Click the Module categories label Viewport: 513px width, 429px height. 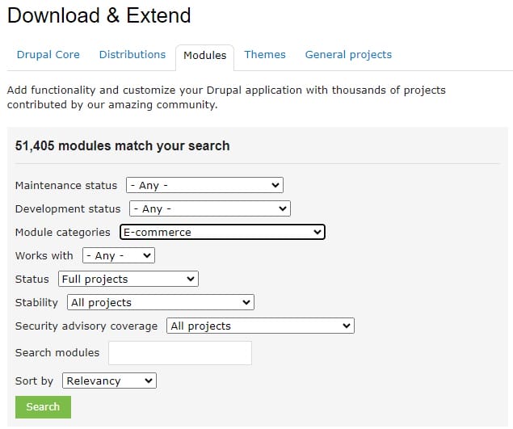coord(62,233)
